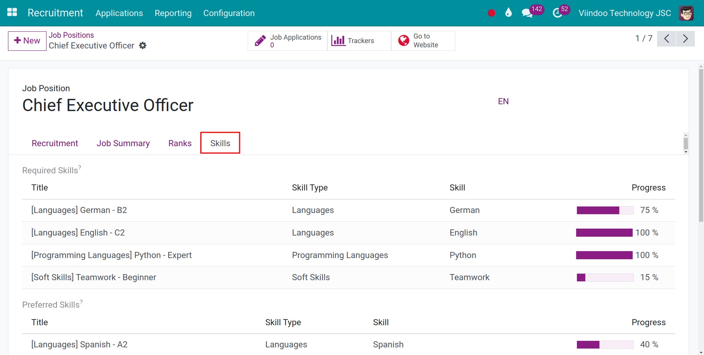Select the Skills tab
The height and width of the screenshot is (355, 704).
pos(220,143)
